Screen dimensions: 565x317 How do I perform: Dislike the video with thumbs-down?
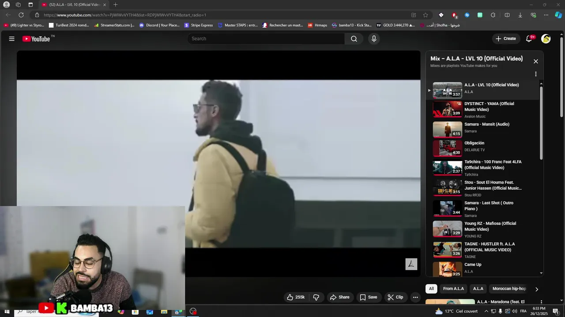(316, 297)
